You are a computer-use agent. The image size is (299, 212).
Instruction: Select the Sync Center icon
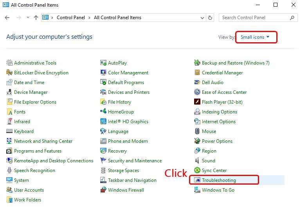pos(197,171)
